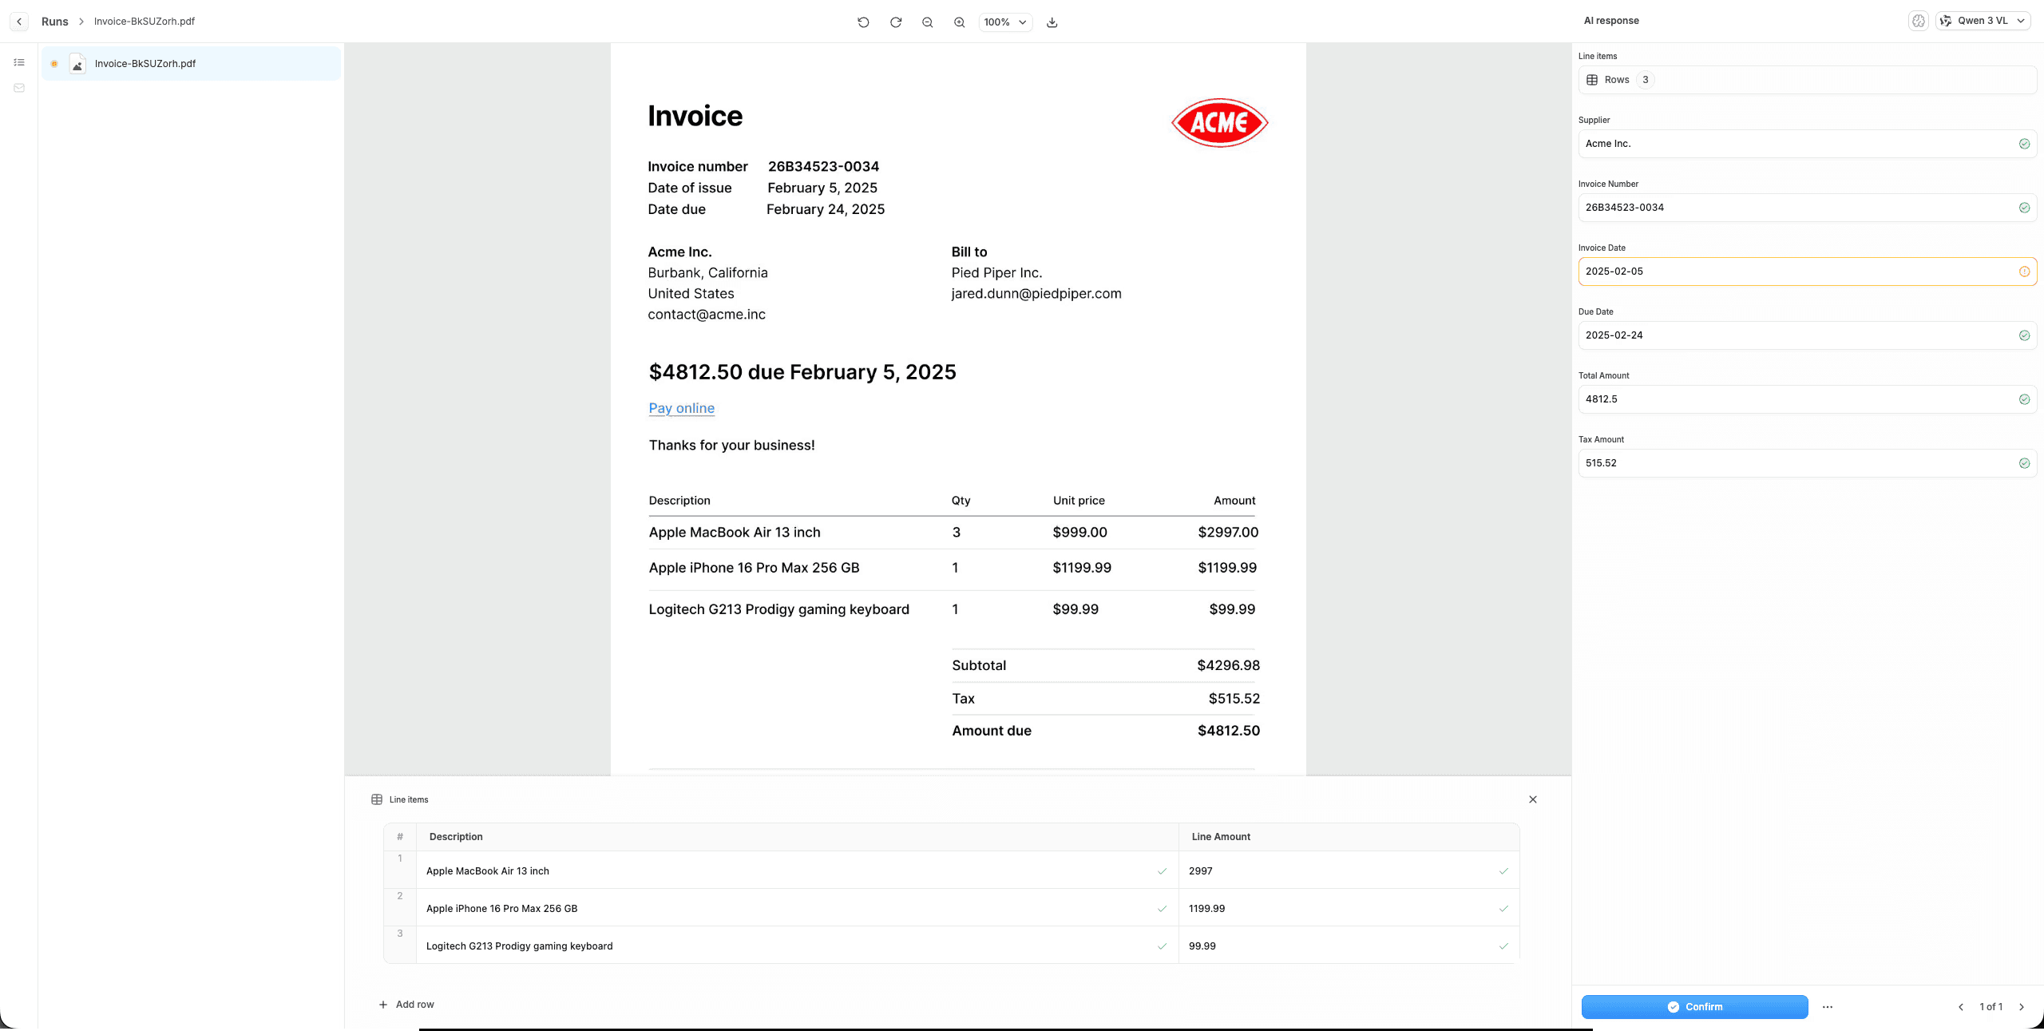2044x1031 pixels.
Task: Click the Runs breadcrumb item
Action: tap(54, 22)
